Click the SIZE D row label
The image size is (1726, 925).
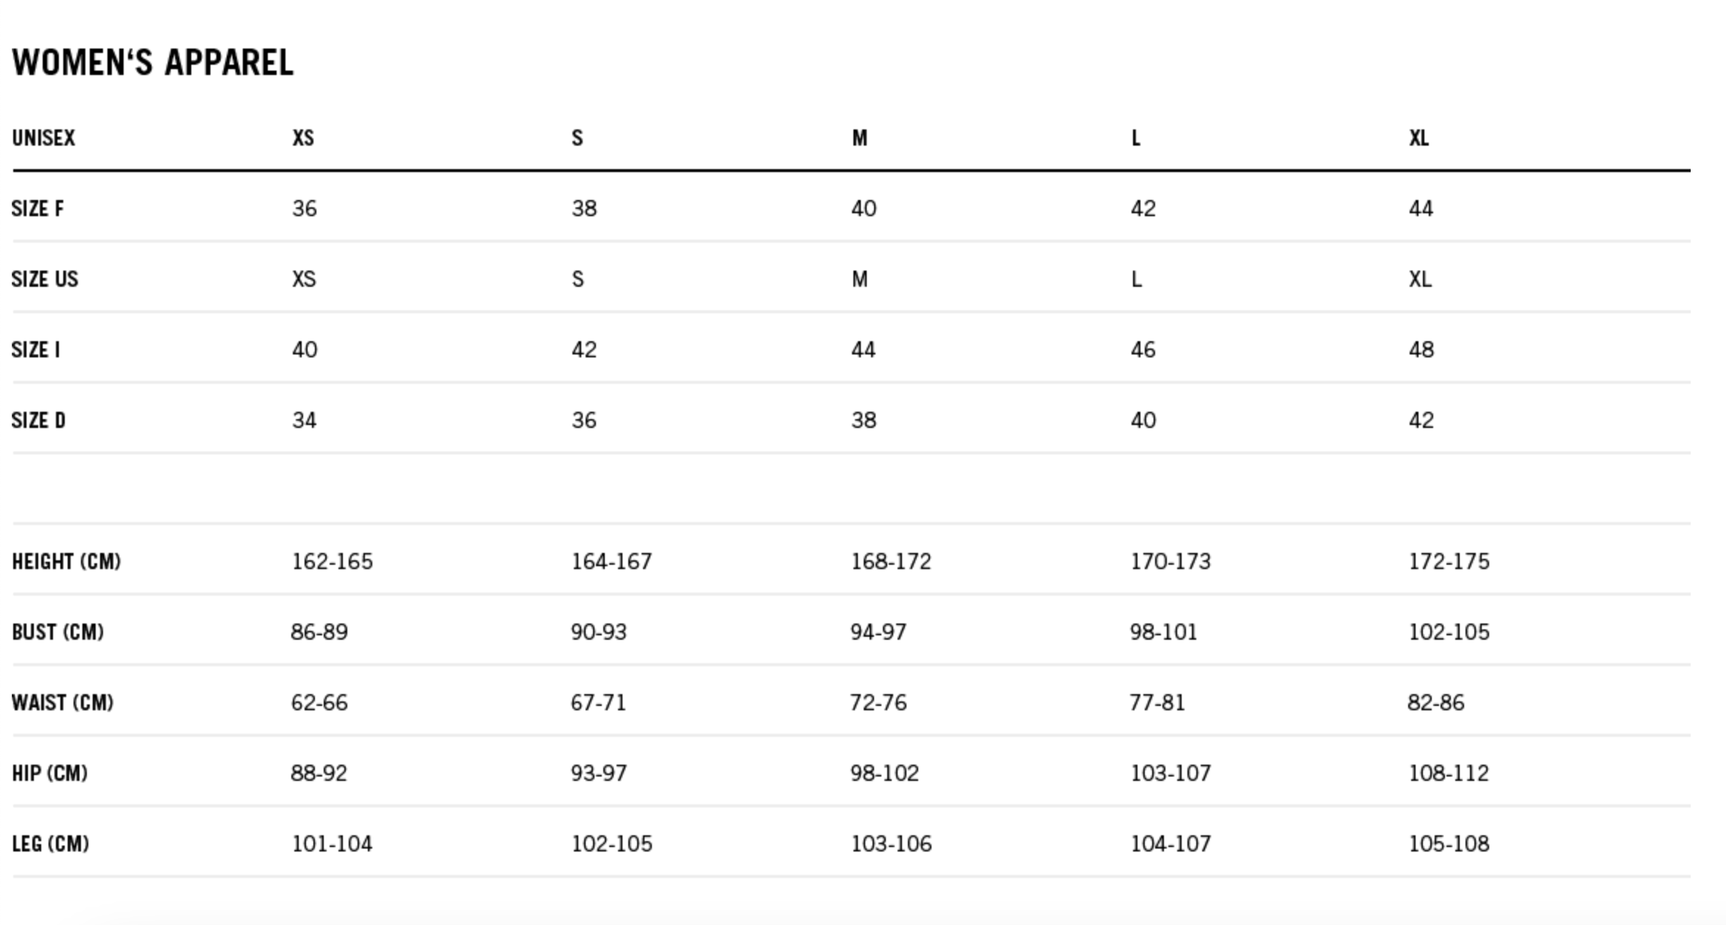click(x=38, y=421)
